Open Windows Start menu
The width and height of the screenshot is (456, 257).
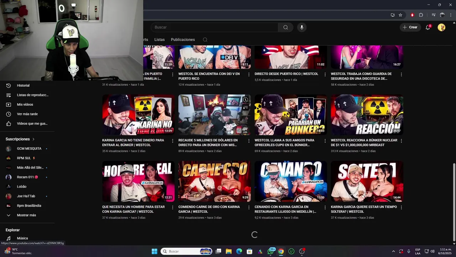pos(154,251)
